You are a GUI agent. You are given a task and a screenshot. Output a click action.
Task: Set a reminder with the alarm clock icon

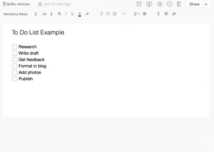pos(139,4)
